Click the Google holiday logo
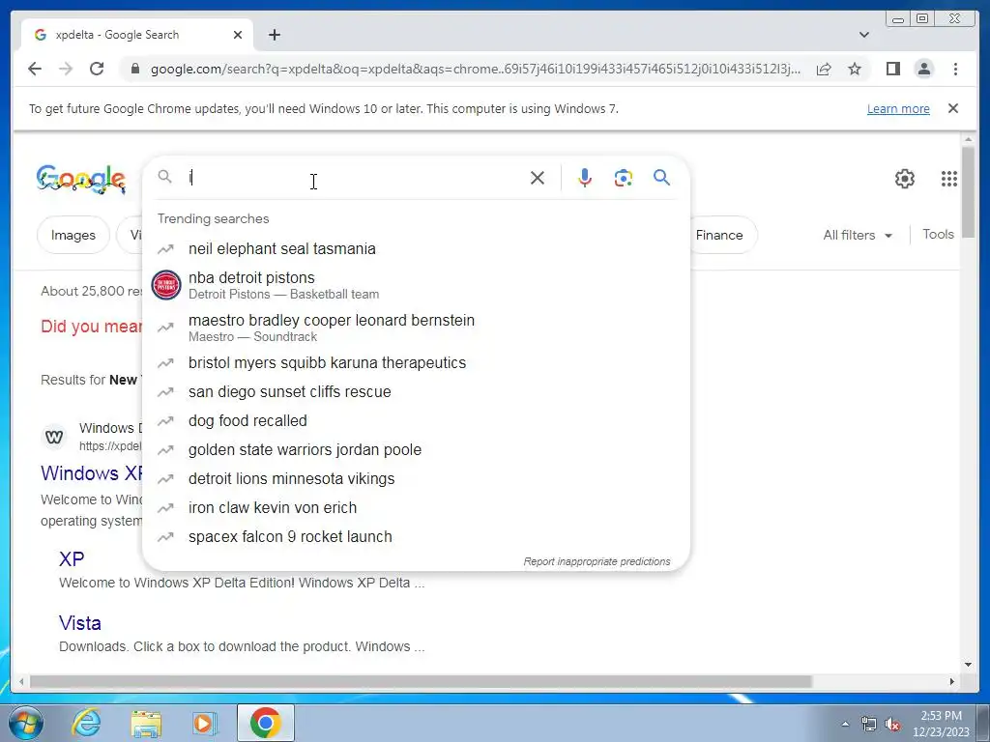The image size is (990, 742). [x=81, y=179]
